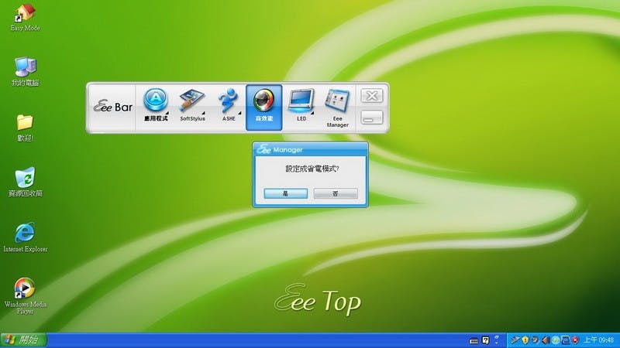The image size is (620, 348).
Task: Click the Eee Bar logo
Action: pos(112,107)
